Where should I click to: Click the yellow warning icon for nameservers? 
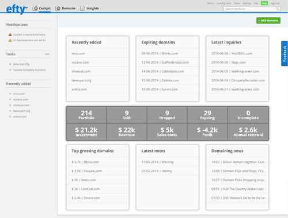pos(10,40)
